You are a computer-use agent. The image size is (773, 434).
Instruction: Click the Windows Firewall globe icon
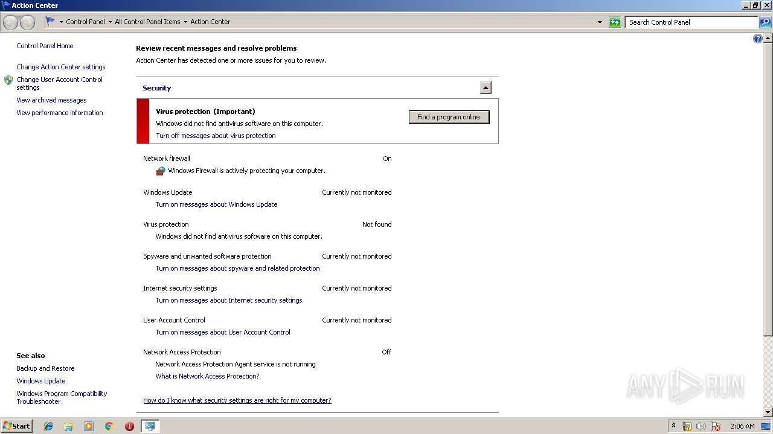161,171
